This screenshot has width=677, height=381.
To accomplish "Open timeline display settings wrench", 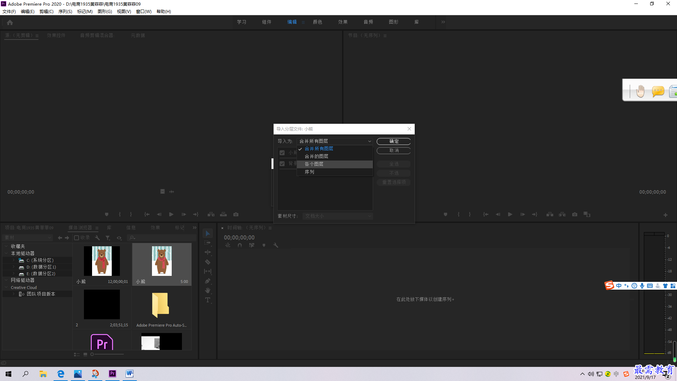I will point(276,245).
